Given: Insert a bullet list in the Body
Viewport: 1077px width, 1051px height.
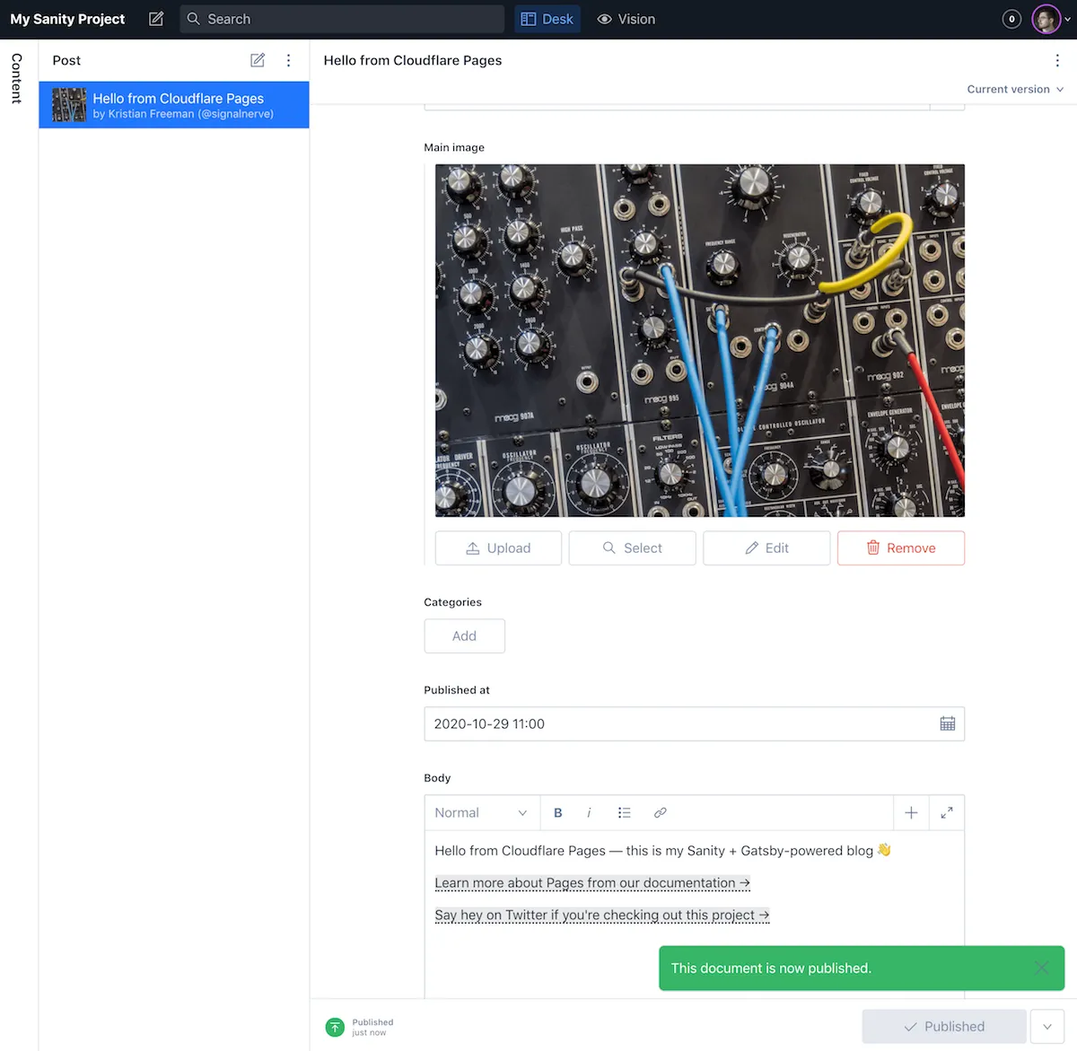Looking at the screenshot, I should (625, 812).
